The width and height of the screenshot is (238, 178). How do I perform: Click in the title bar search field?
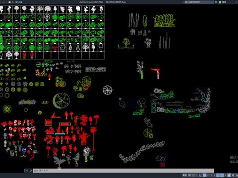(x=199, y=2)
